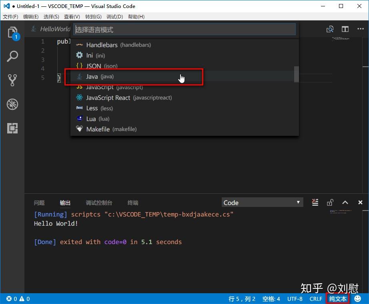
Task: Click the errors and warnings status indicator
Action: click(x=18, y=299)
